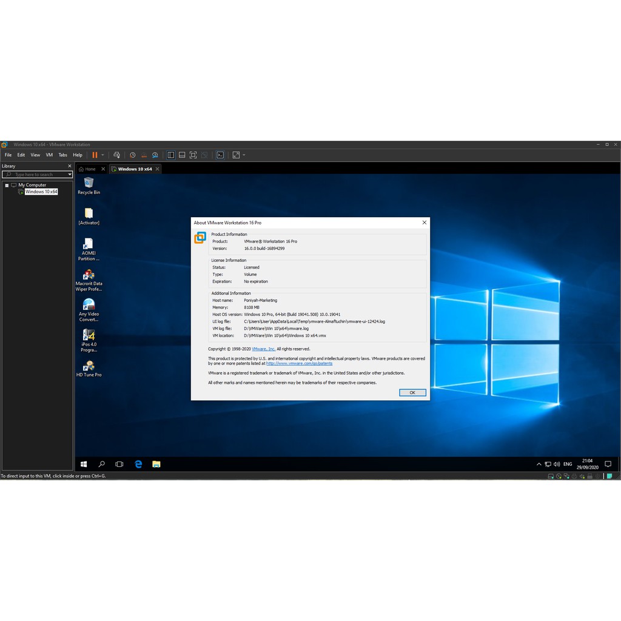
Task: Click the library search input field
Action: 36,175
